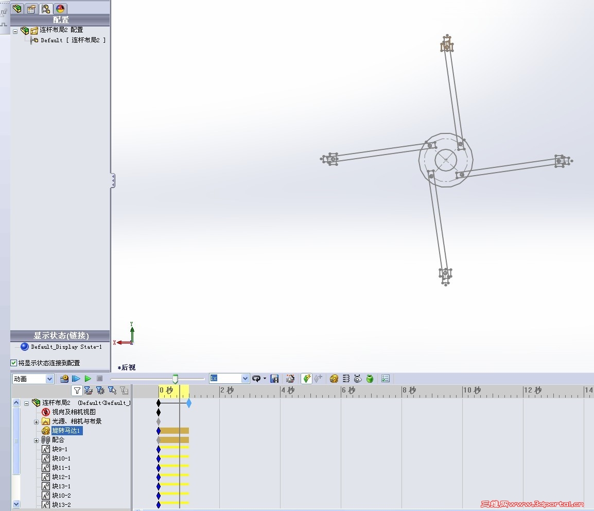Click the 2 秒 mark on timeline ruler
The width and height of the screenshot is (594, 511).
[x=227, y=390]
